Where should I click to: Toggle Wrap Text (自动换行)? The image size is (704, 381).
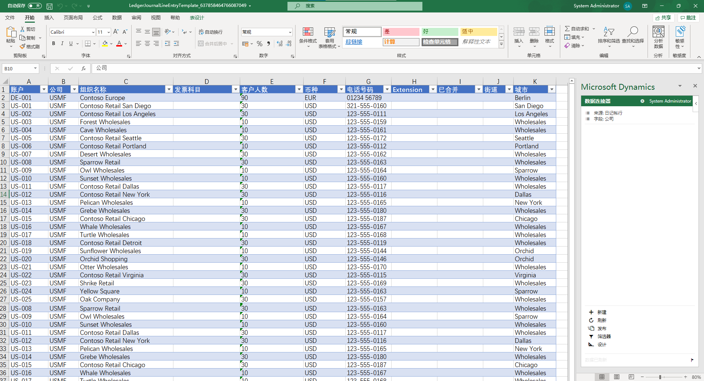pos(211,32)
